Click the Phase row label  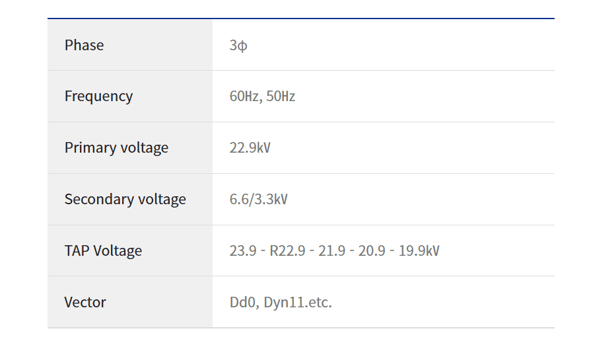click(84, 45)
